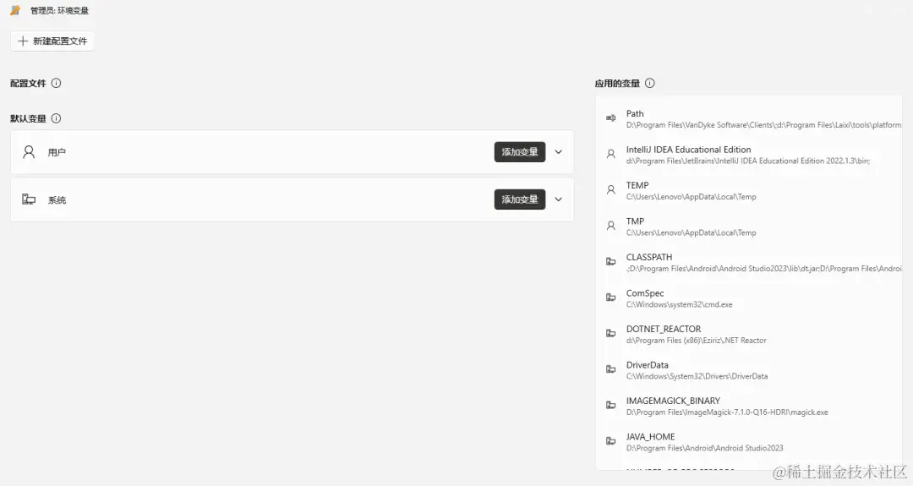Click the Path variable icon
The width and height of the screenshot is (913, 486).
point(611,118)
